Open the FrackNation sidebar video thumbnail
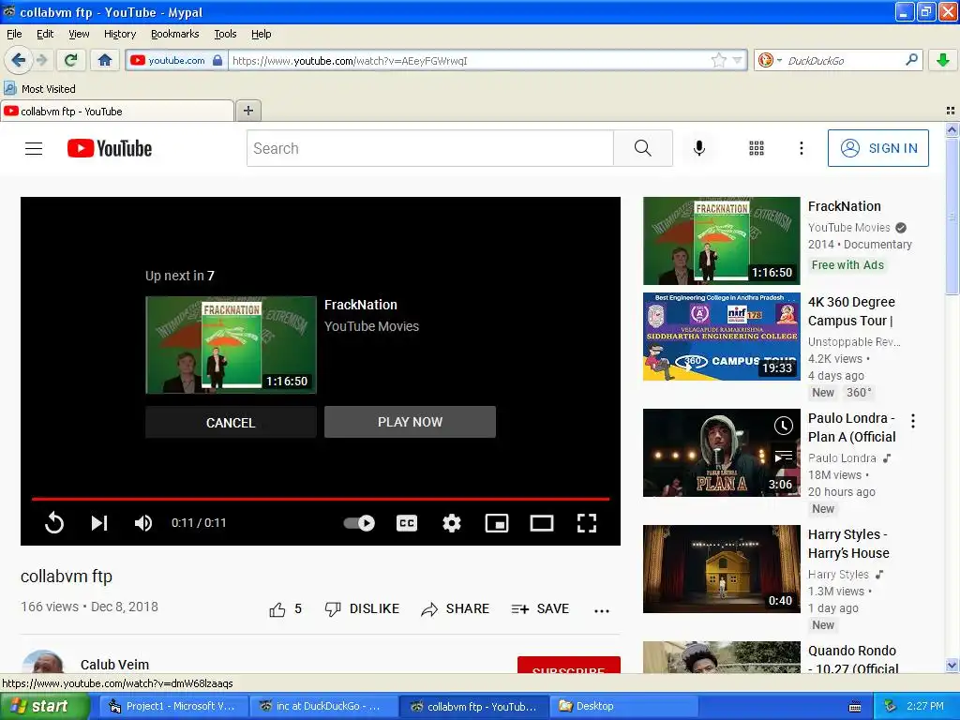Viewport: 960px width, 720px height. (x=721, y=241)
